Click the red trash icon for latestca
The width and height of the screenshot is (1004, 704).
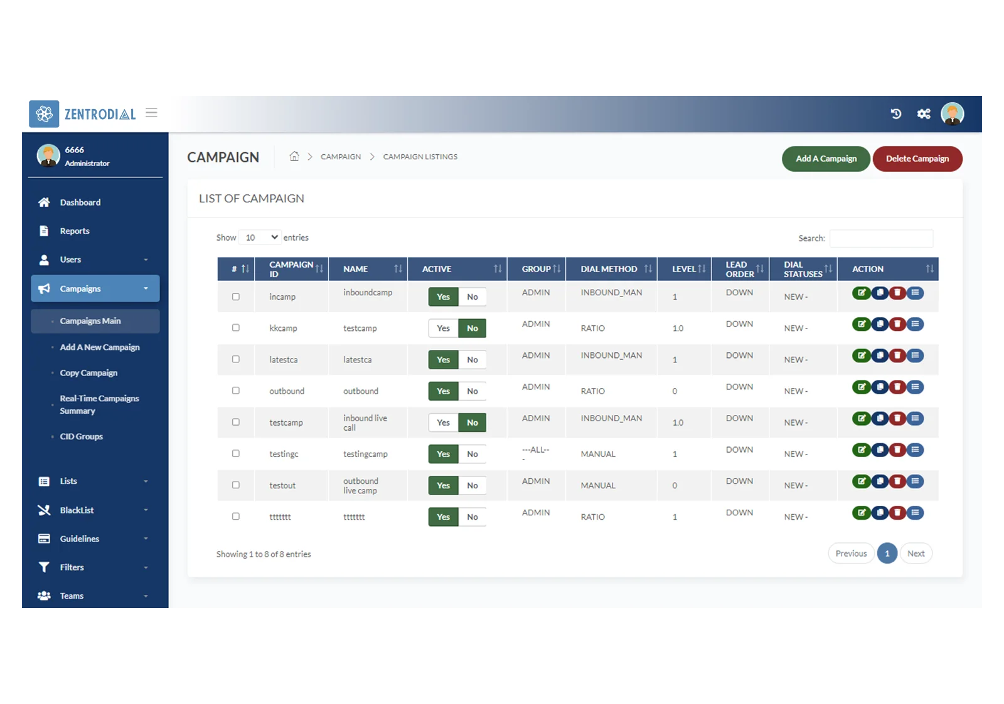click(x=897, y=355)
